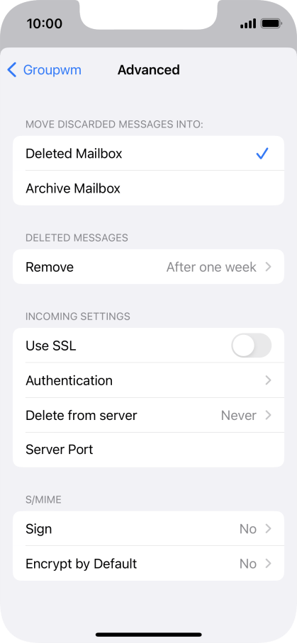Tap the home indicator bar

(x=149, y=635)
